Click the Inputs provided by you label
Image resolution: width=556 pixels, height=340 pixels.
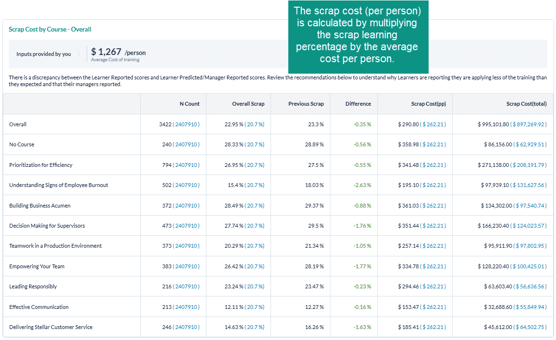coord(44,54)
